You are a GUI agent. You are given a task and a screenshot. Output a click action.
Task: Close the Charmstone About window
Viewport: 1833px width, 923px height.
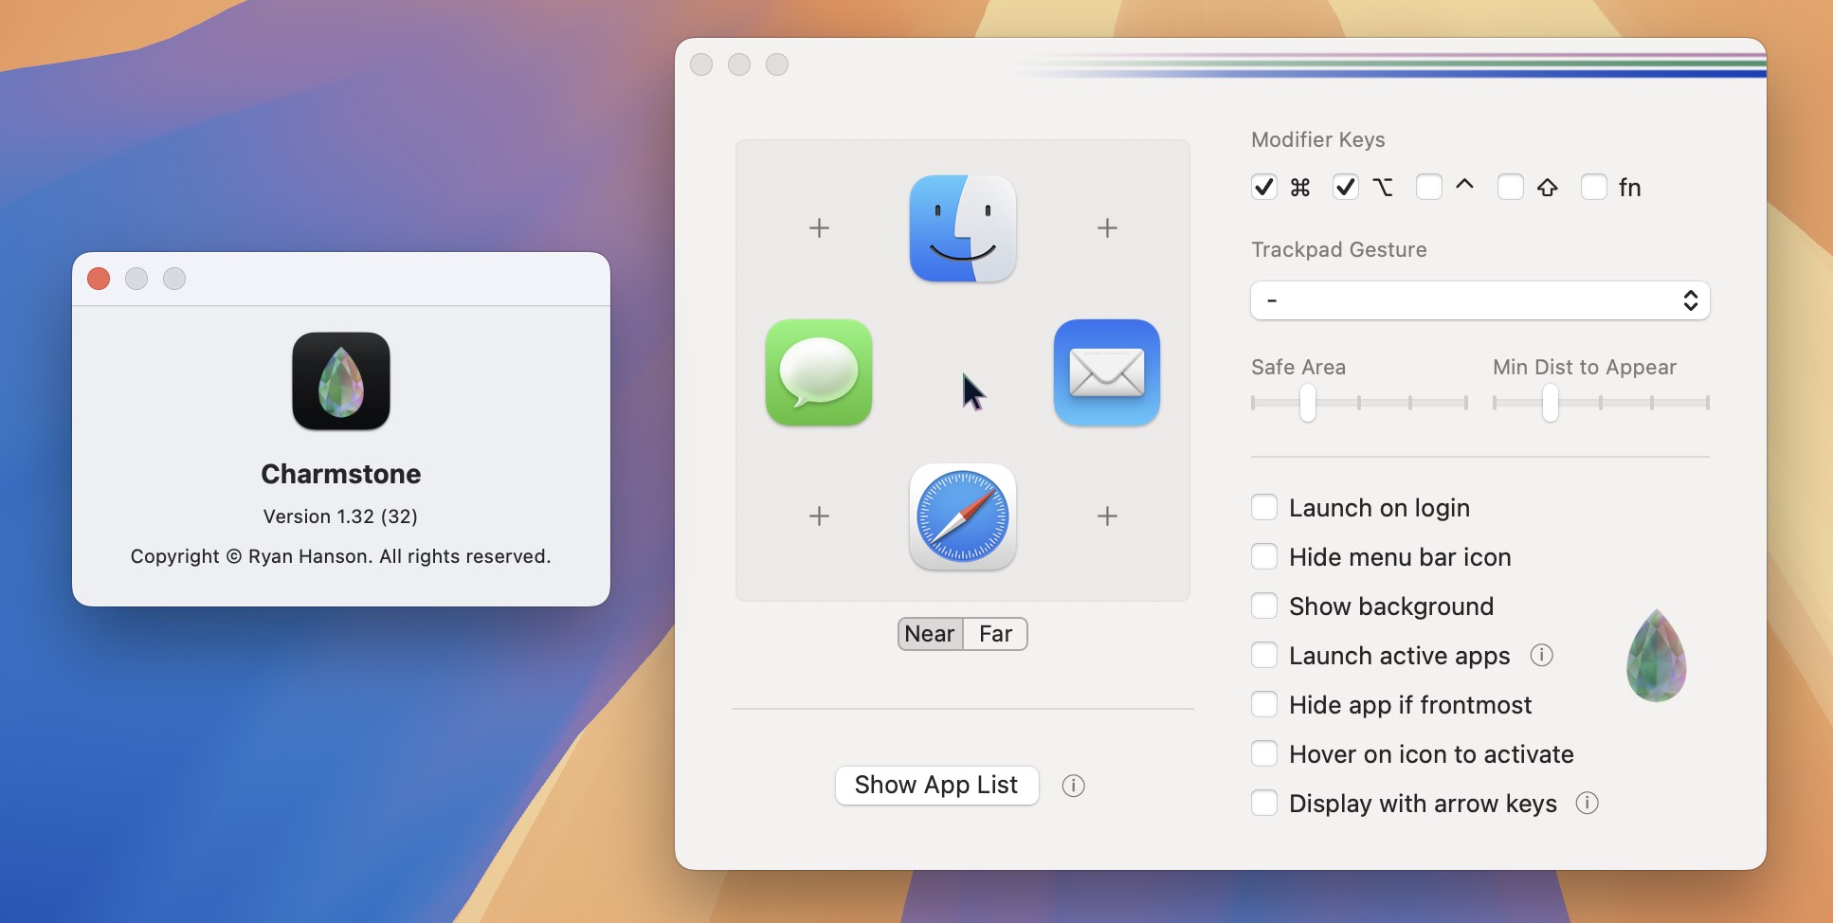pos(99,279)
